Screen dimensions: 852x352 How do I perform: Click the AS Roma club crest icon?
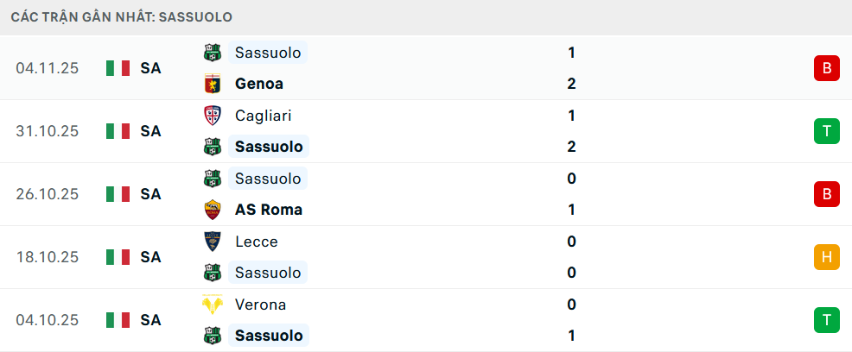point(212,210)
